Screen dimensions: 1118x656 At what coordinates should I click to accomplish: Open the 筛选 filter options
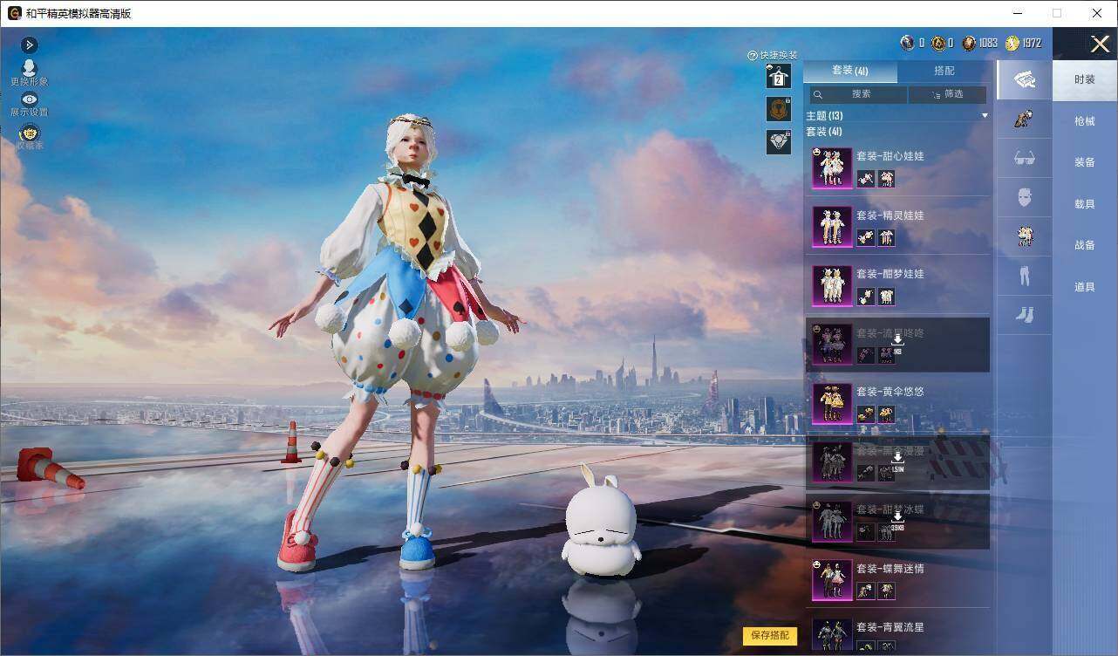point(948,94)
